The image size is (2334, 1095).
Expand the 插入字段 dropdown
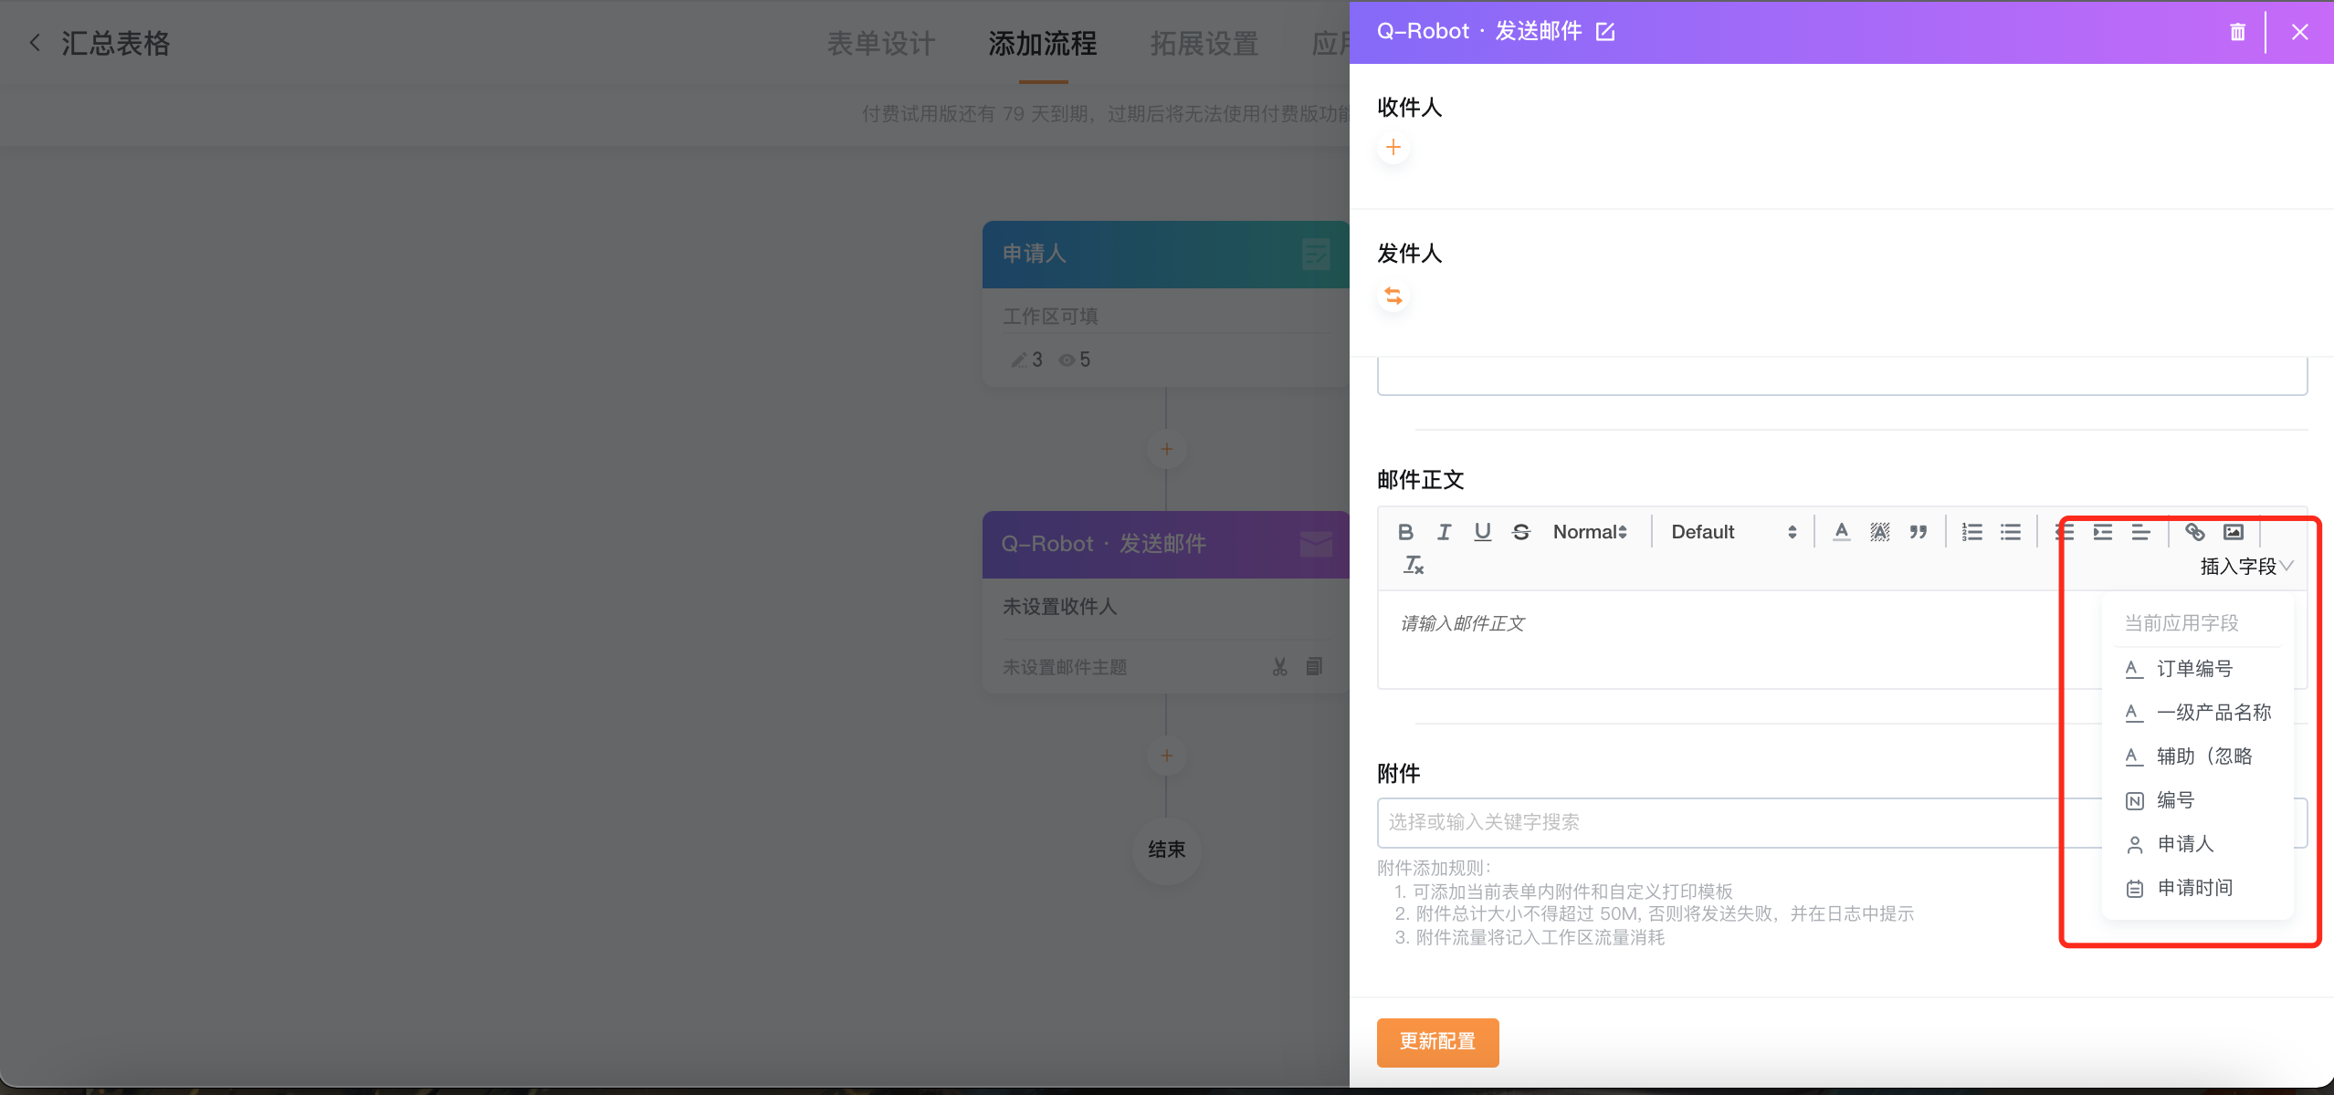[2246, 567]
